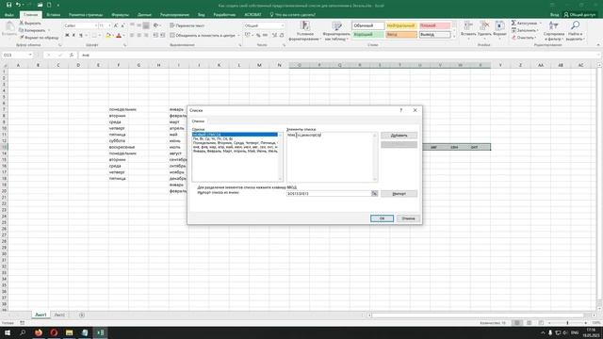Viewport: 603px width, 339px height.
Task: Open the Name Box dropdown
Action: [x=30, y=55]
